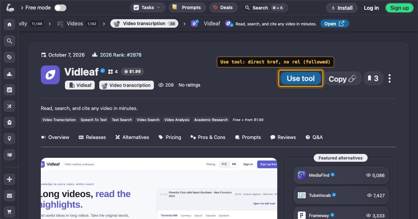The width and height of the screenshot is (418, 219).
Task: Click the Frameway logo icon
Action: (302, 215)
